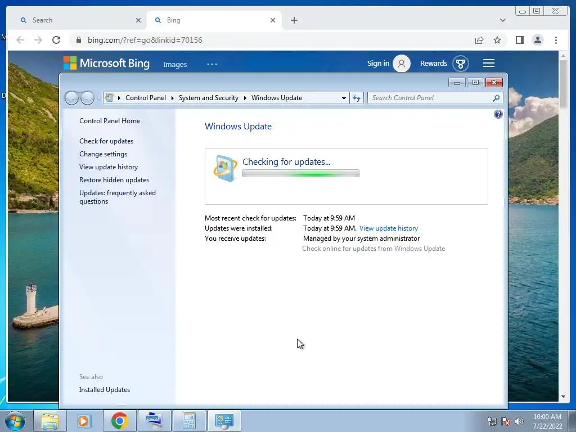The height and width of the screenshot is (432, 576).
Task: Select System and Security in breadcrumb
Action: point(208,98)
